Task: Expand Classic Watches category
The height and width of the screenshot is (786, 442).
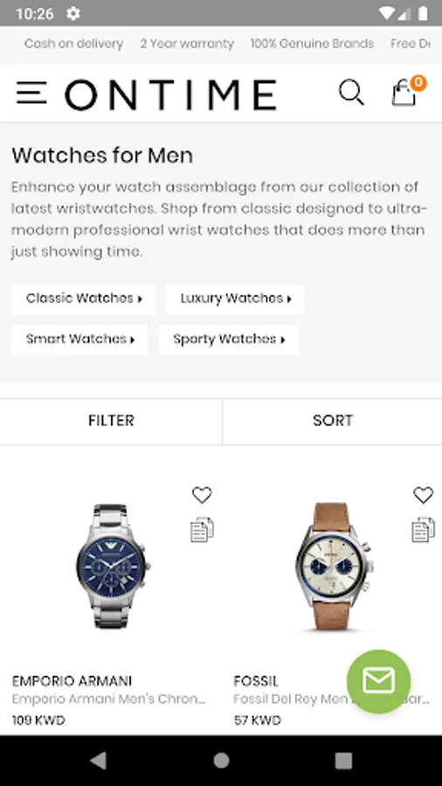Action: [x=83, y=299]
